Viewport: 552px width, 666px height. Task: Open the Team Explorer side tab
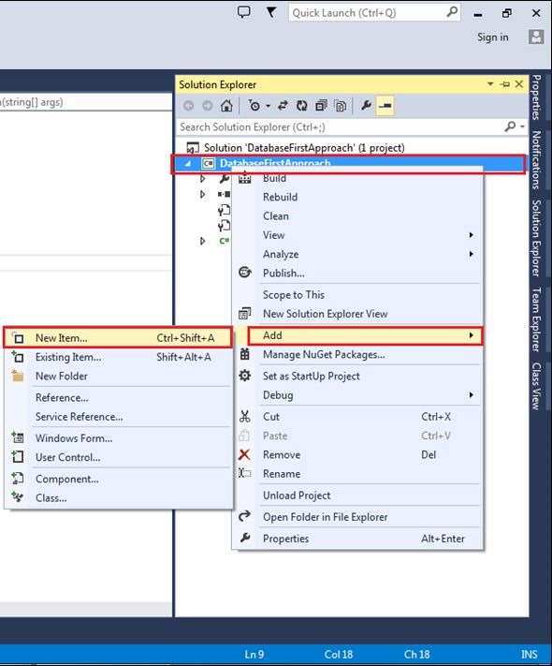[537, 319]
